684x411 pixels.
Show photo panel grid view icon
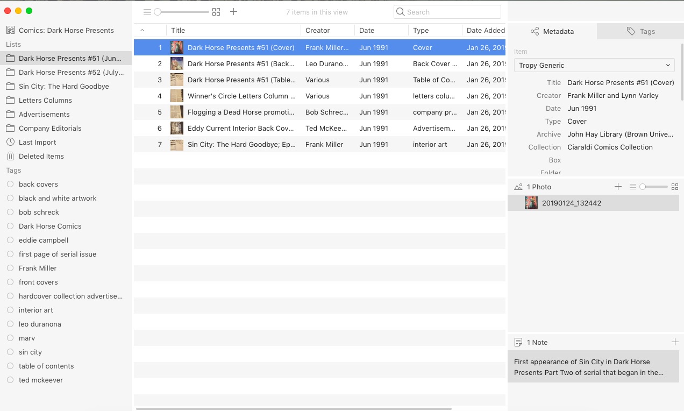(x=675, y=187)
